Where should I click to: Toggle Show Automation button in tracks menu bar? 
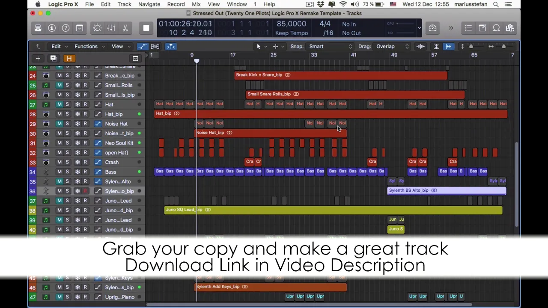coord(143,46)
